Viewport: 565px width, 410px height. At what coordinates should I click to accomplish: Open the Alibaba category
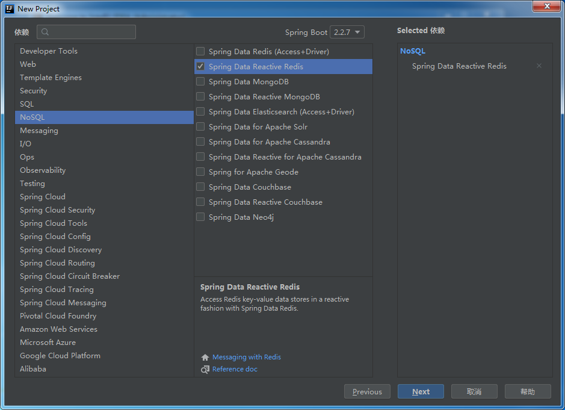pos(104,369)
